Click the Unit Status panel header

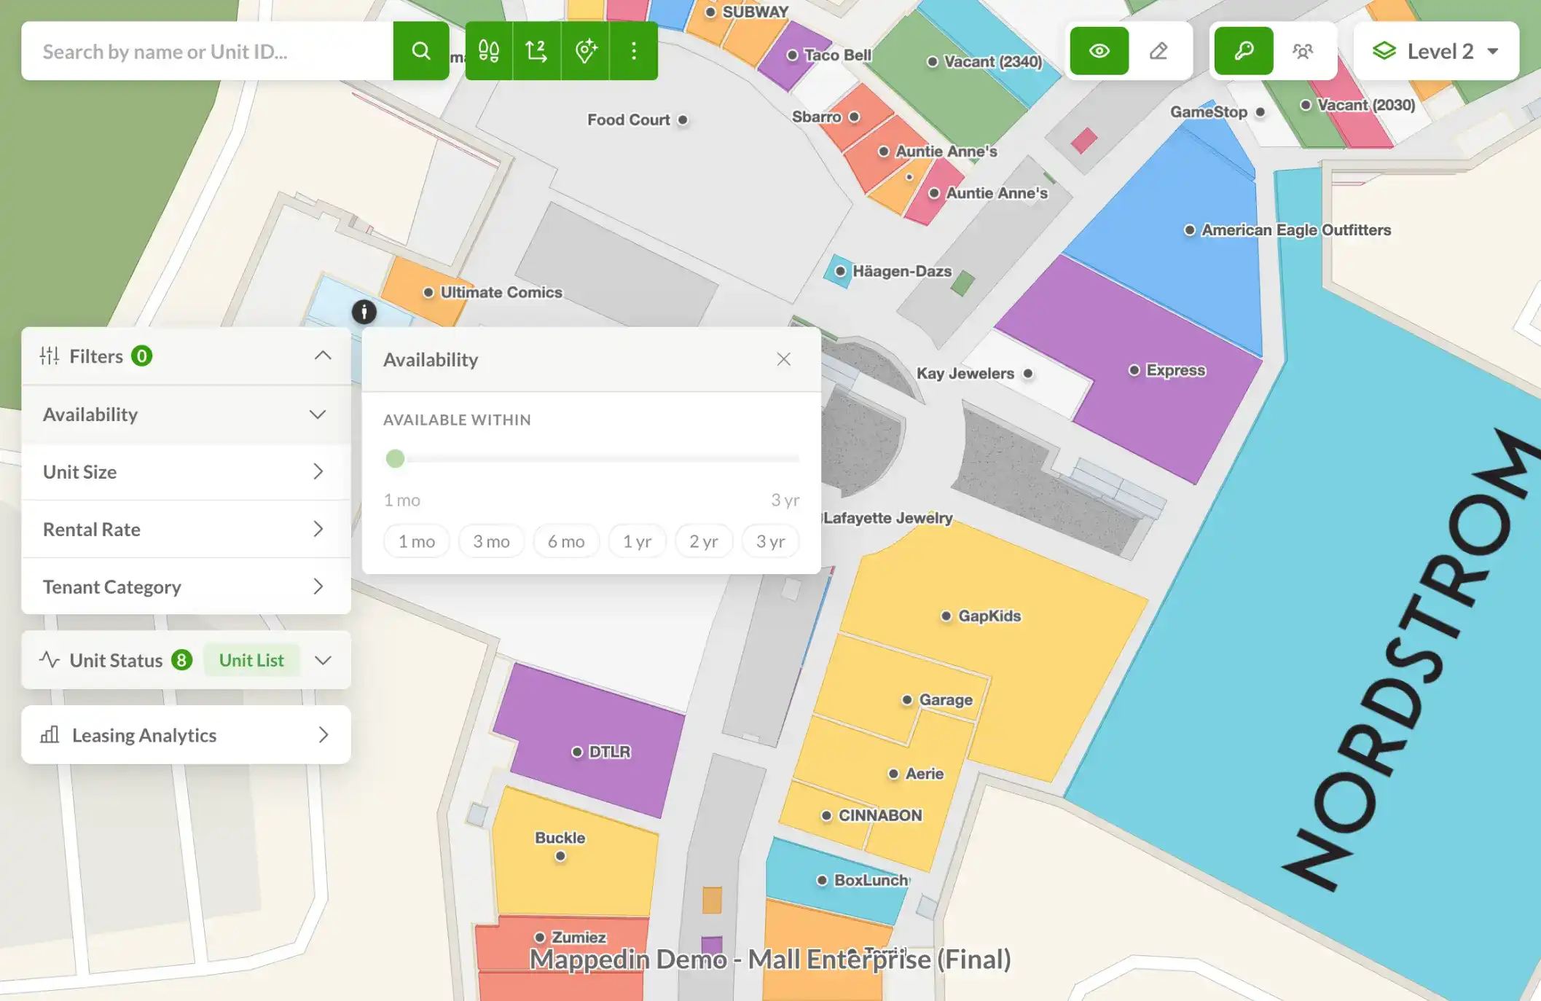tap(186, 660)
